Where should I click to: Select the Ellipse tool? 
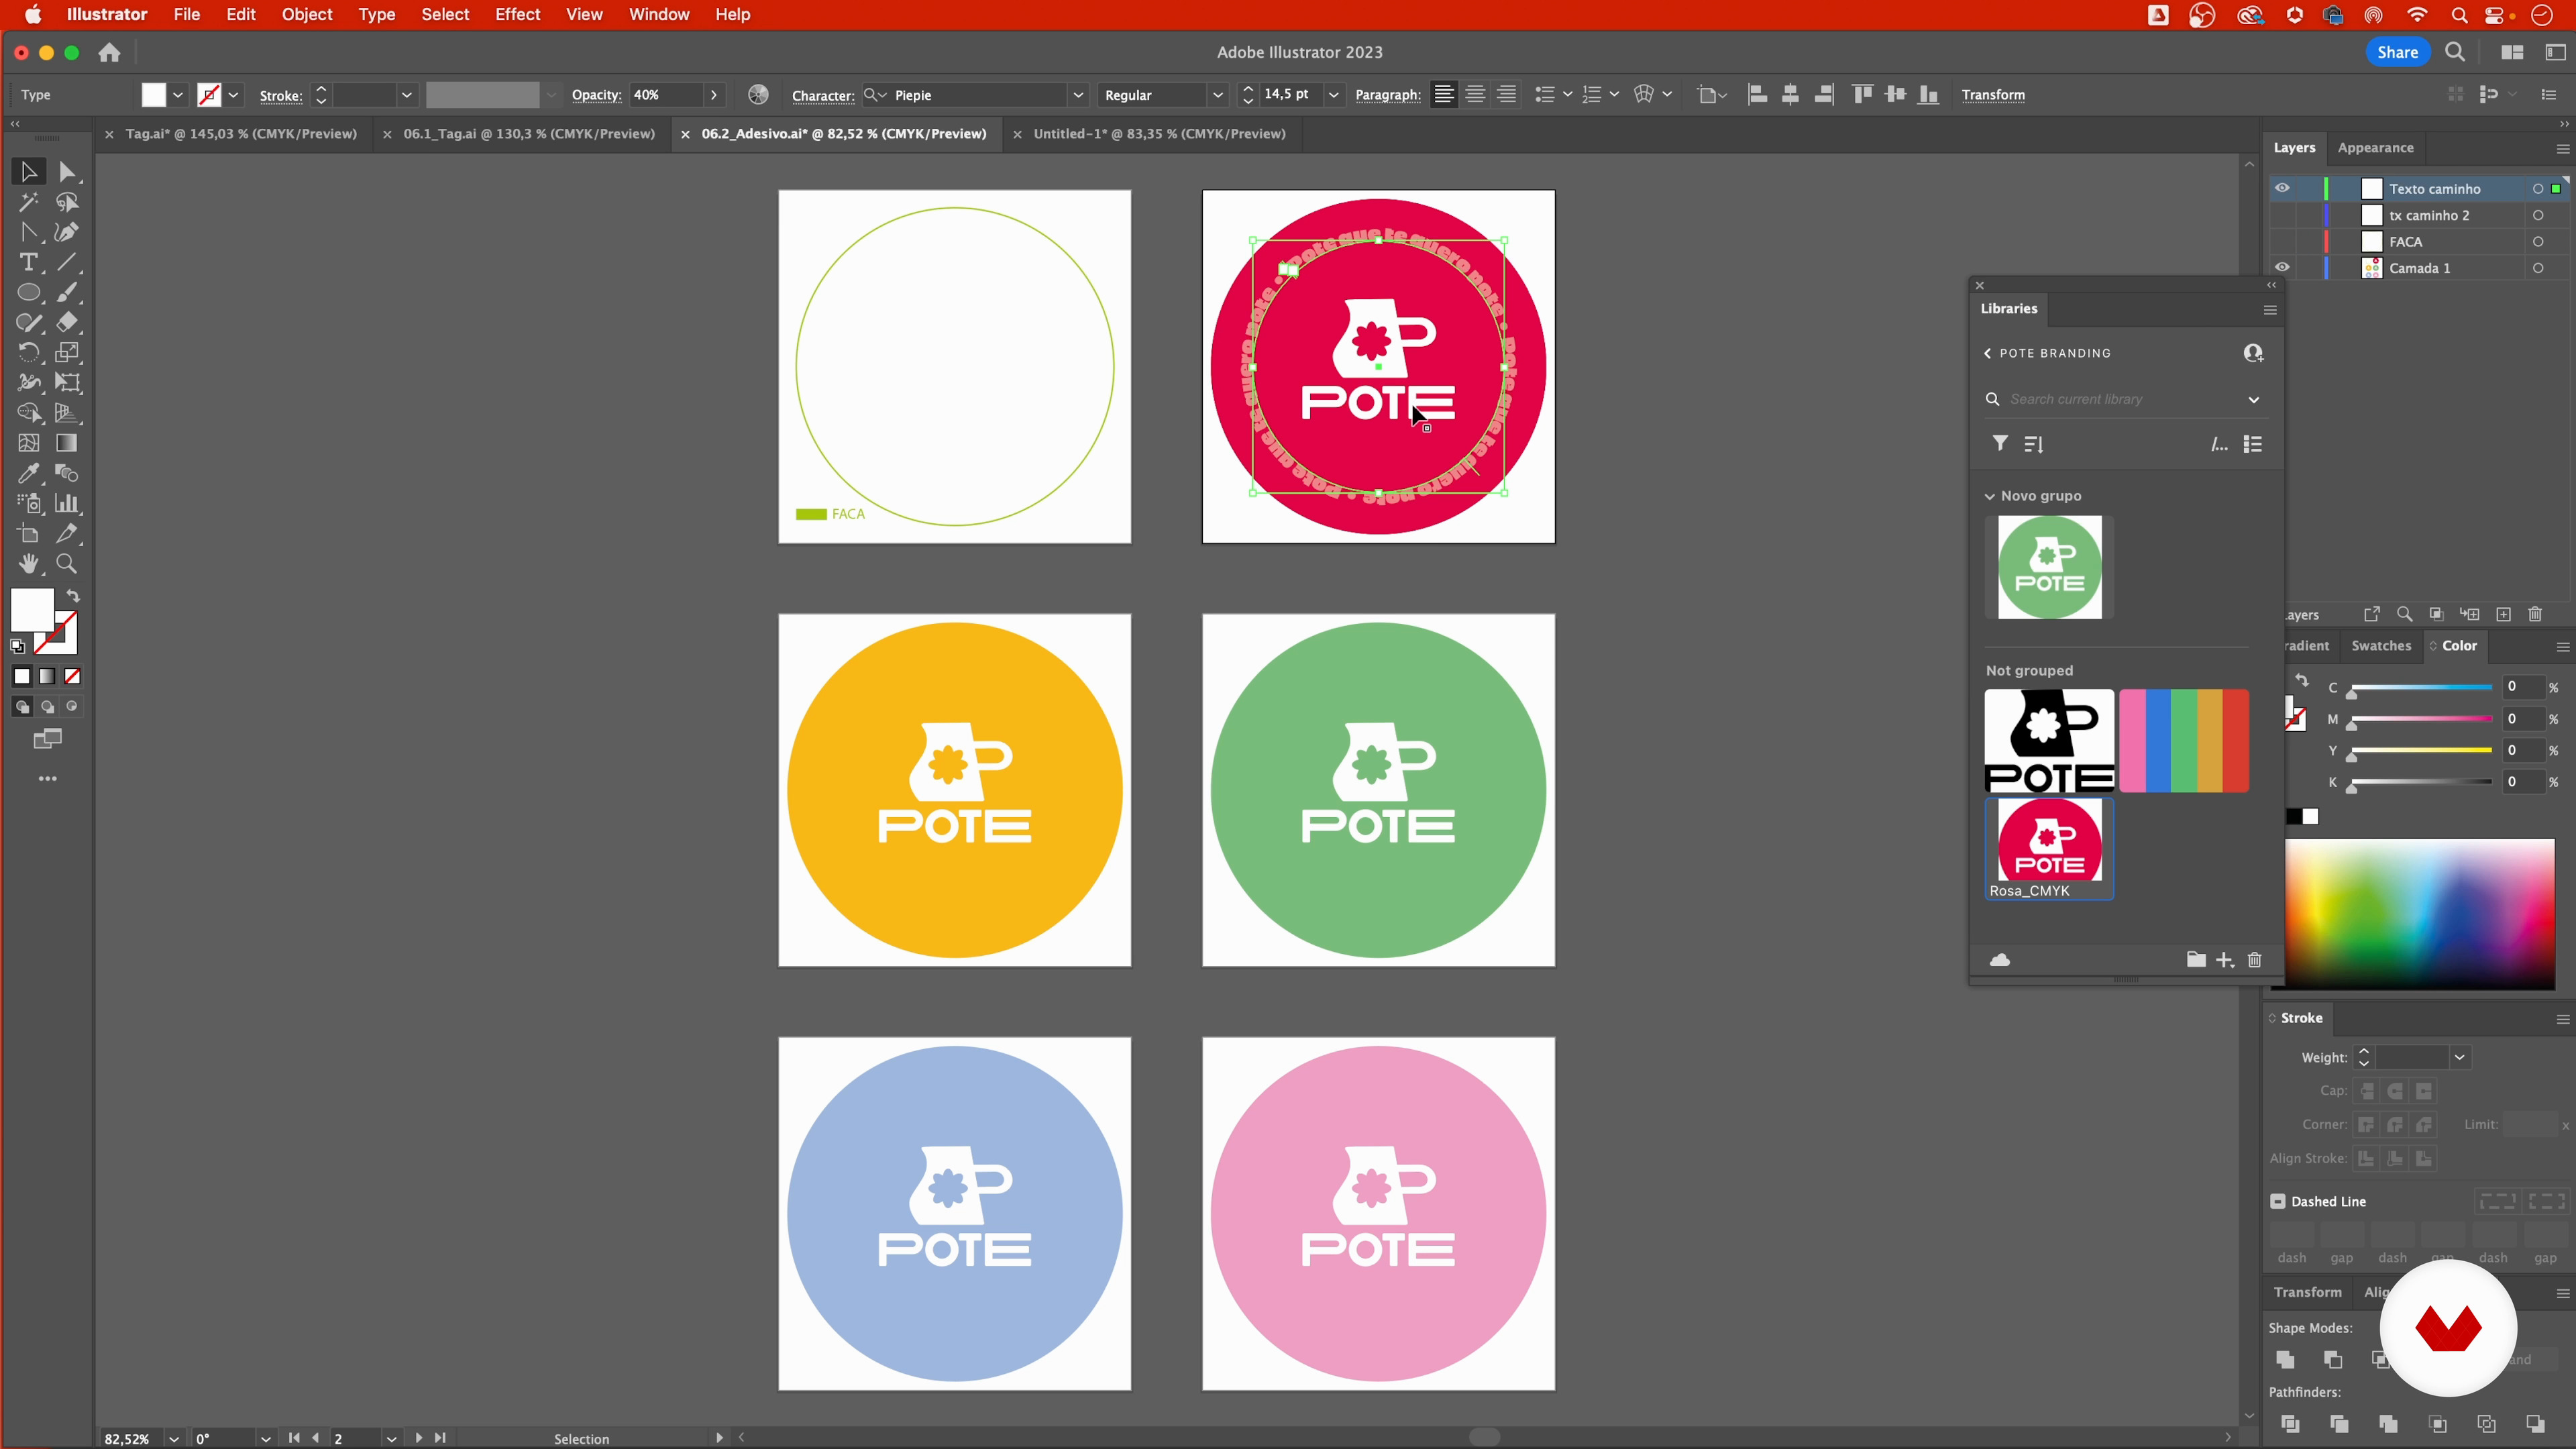28,293
